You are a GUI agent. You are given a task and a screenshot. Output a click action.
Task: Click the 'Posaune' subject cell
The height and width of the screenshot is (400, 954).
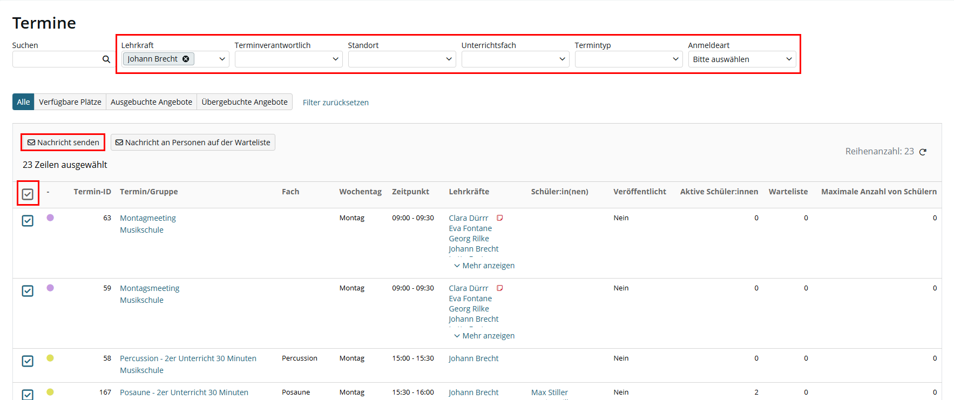tap(296, 392)
